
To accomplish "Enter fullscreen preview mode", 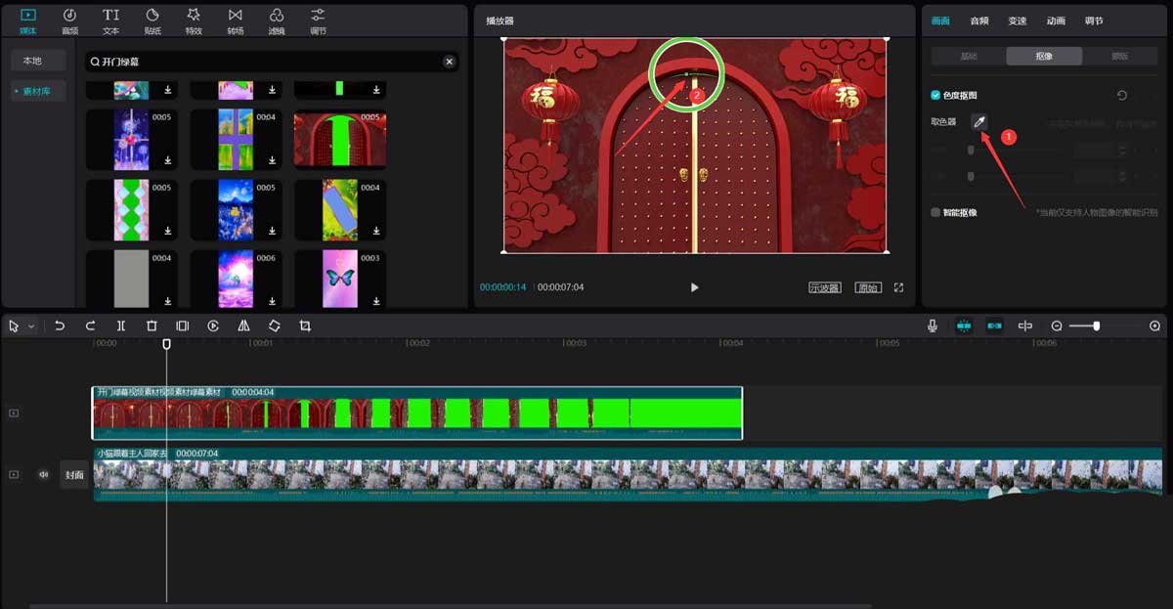I will click(x=898, y=287).
